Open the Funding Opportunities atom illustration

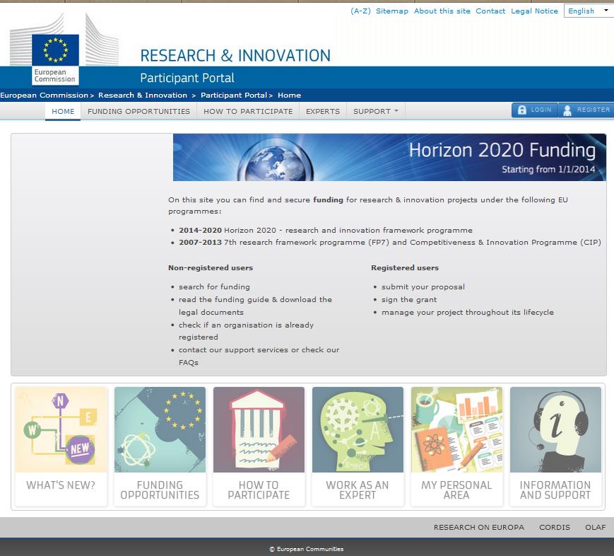point(160,430)
